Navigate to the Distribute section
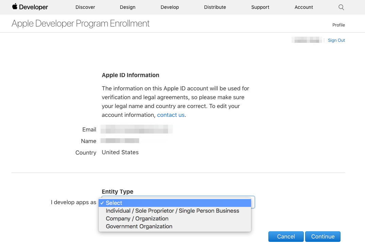This screenshot has height=248, width=365. 215,7
